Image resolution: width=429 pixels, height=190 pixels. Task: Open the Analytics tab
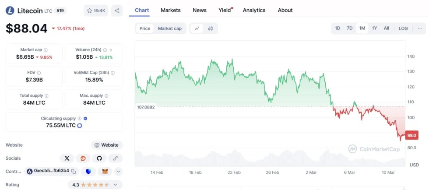coord(254,10)
